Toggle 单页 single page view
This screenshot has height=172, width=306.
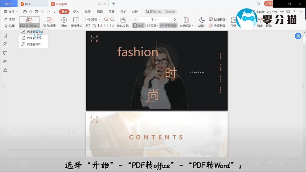138,26
